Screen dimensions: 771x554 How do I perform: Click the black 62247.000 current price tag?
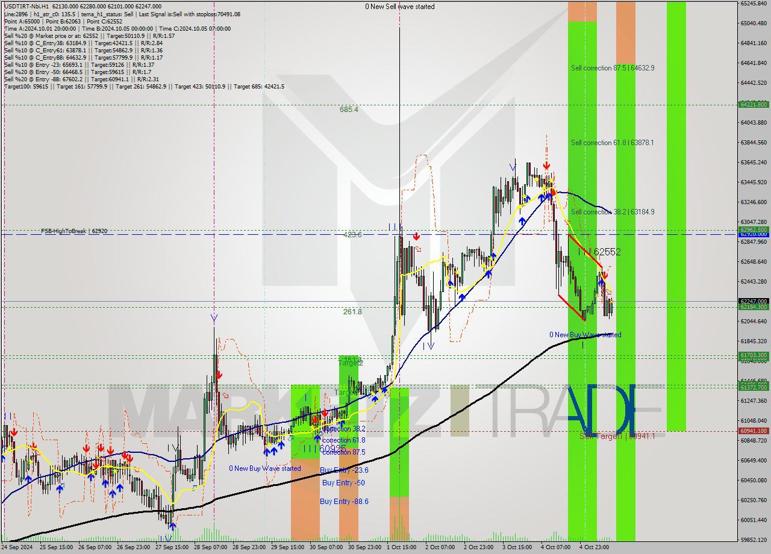tap(753, 301)
